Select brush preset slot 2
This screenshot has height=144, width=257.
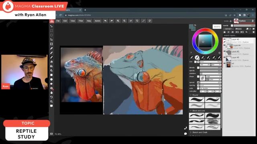[197, 58]
